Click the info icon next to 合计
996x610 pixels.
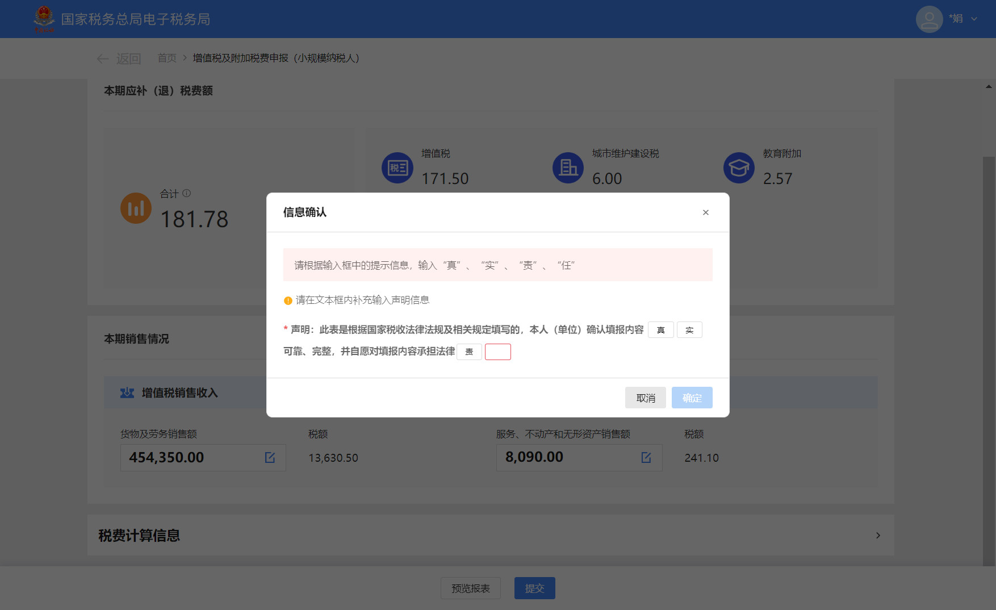[x=186, y=193]
